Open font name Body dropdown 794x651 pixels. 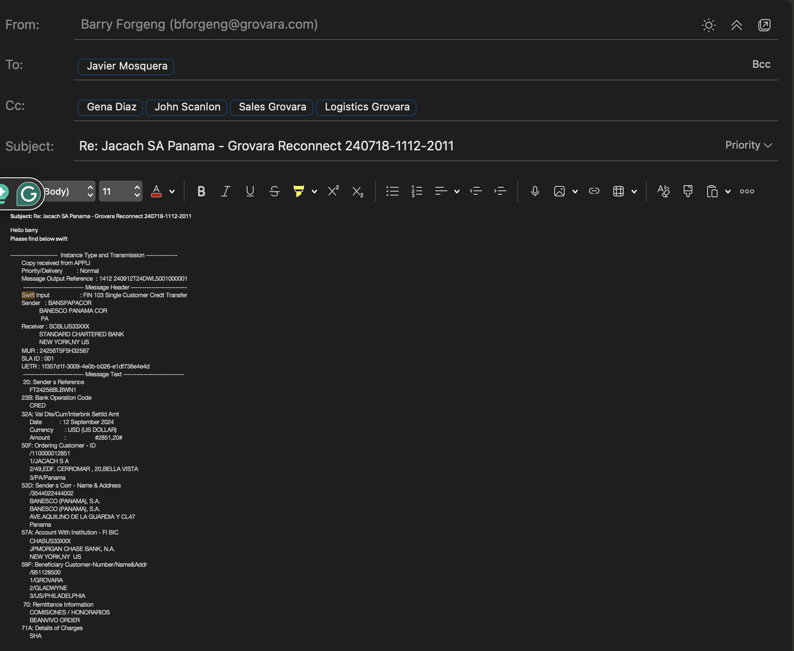pos(69,191)
